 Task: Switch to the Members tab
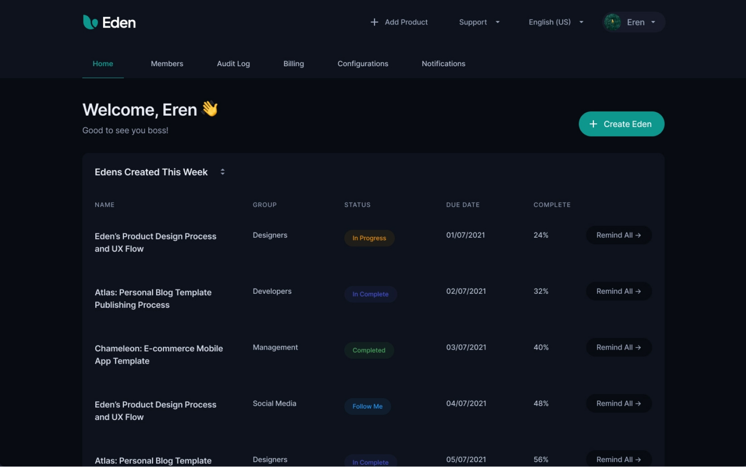(x=167, y=64)
